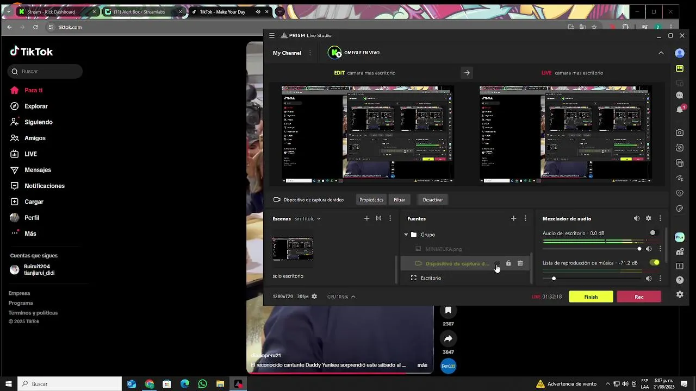Screen dimensions: 696x391
Task: Open the feedback exclamation icon
Action: click(x=680, y=266)
